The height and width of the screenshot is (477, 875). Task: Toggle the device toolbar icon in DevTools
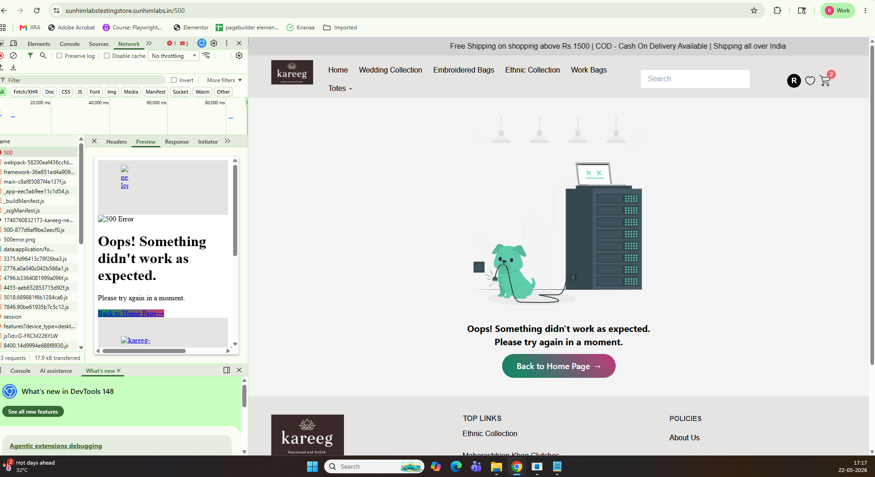pyautogui.click(x=14, y=43)
